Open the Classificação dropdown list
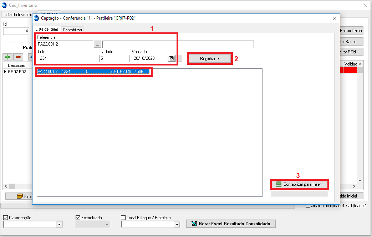The image size is (372, 237). (59, 225)
